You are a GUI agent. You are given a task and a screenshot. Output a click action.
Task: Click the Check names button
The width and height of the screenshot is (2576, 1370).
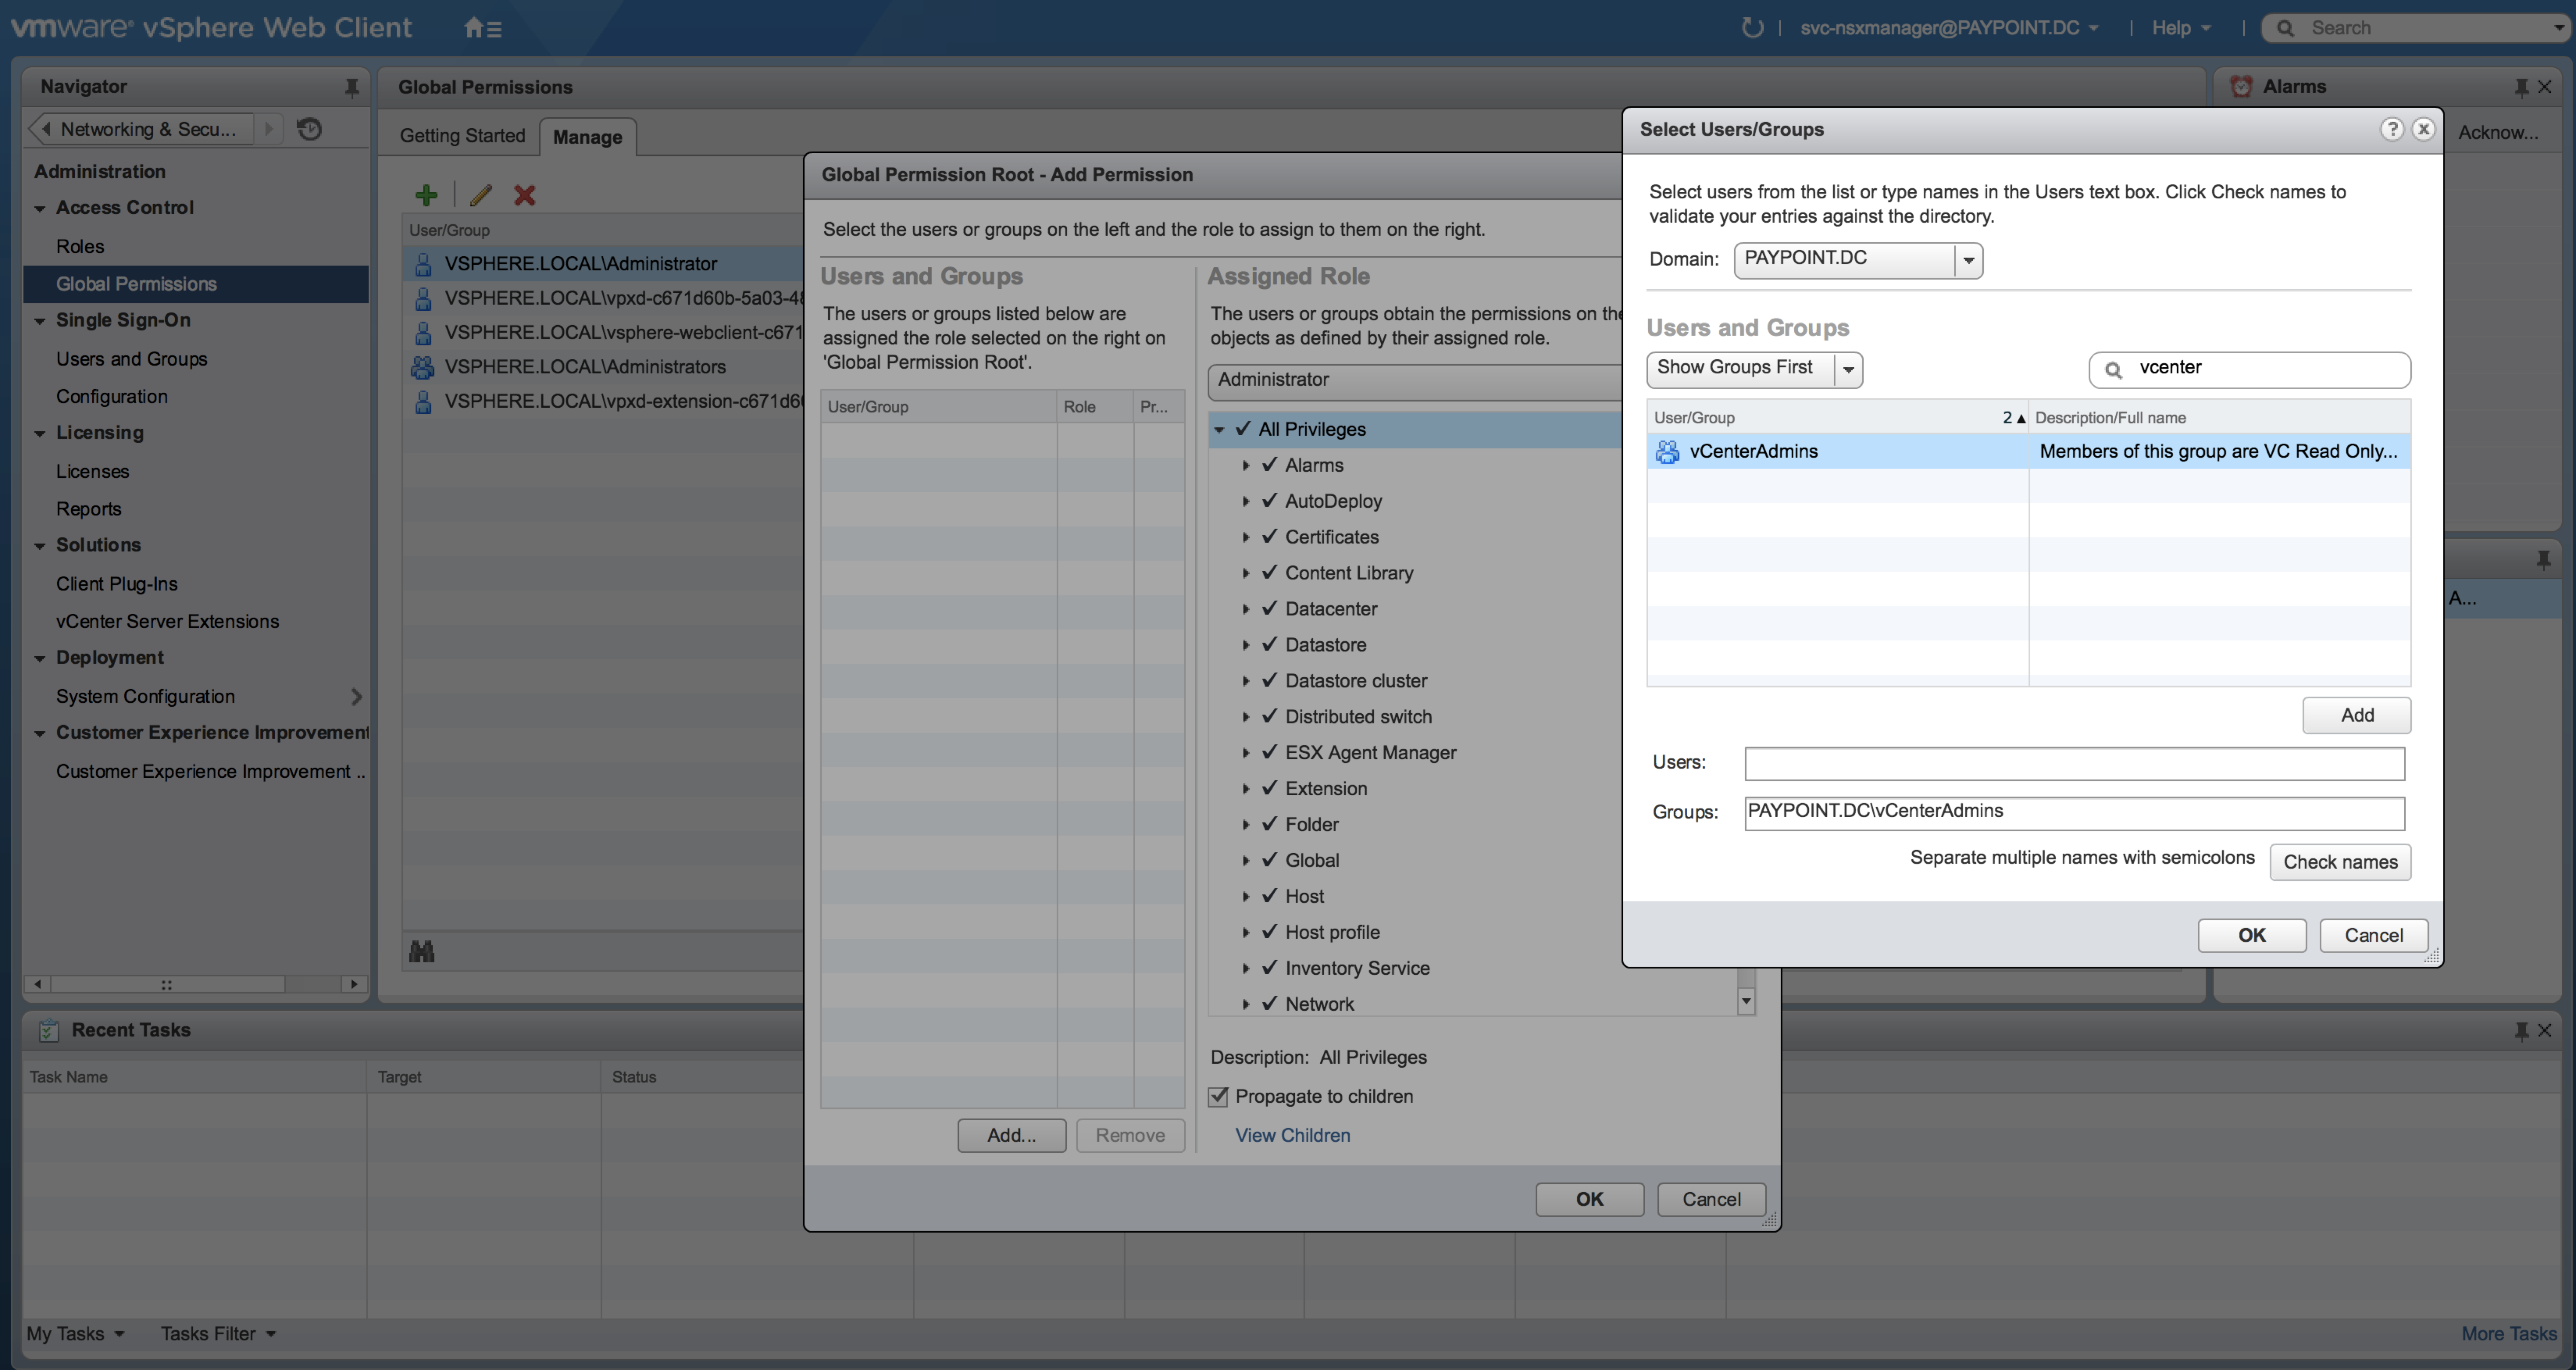pos(2339,862)
